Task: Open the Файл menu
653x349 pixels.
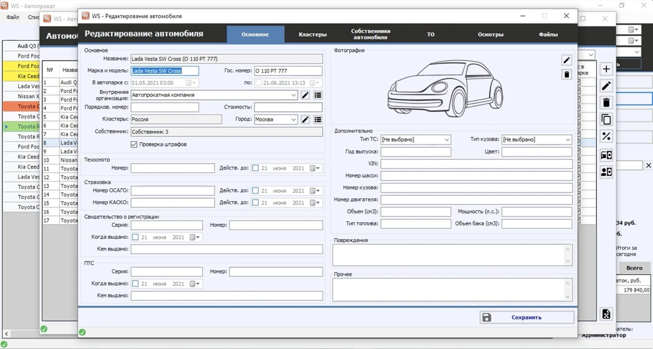Action: tap(12, 17)
